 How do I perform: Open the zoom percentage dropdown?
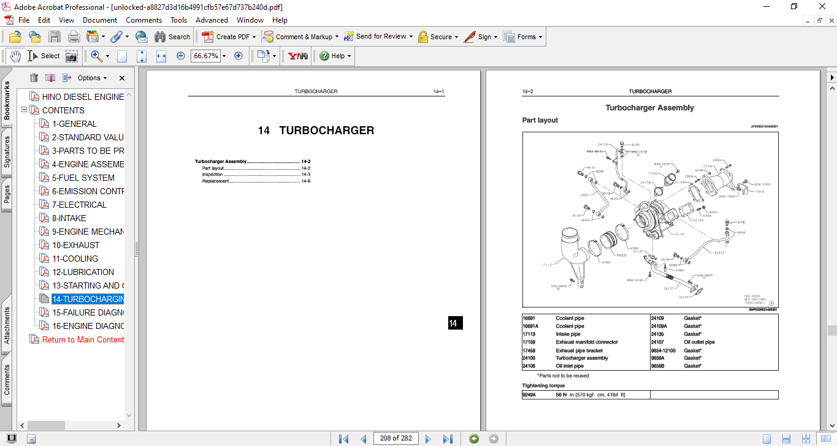click(x=224, y=56)
